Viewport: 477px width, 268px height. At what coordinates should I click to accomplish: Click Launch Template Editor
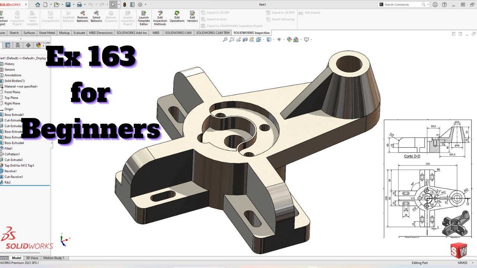[x=144, y=18]
